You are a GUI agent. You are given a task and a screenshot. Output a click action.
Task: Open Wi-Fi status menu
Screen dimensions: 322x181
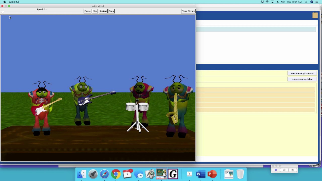coord(267,2)
